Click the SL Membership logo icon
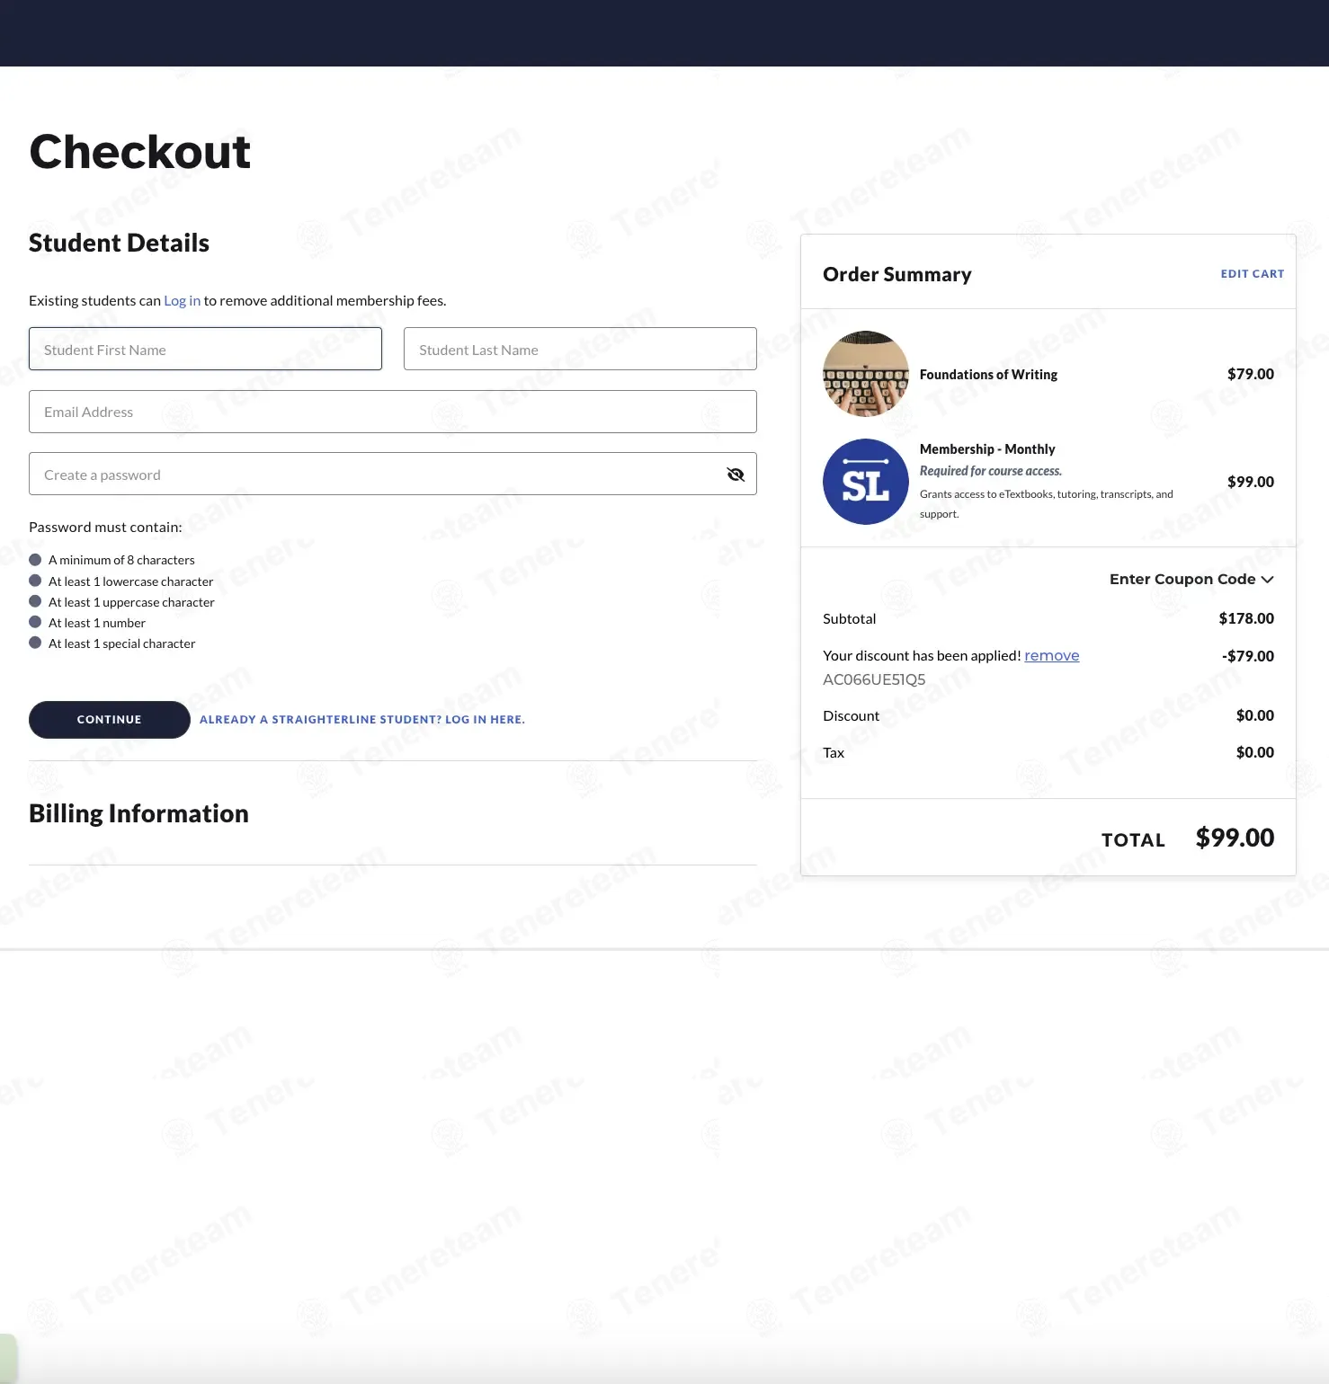Image resolution: width=1329 pixels, height=1384 pixels. [x=866, y=482]
